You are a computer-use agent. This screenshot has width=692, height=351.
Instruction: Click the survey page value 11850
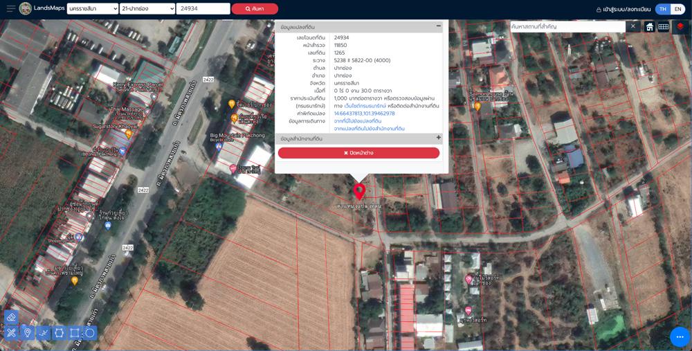340,45
